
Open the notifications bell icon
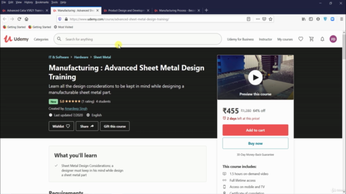(322, 39)
